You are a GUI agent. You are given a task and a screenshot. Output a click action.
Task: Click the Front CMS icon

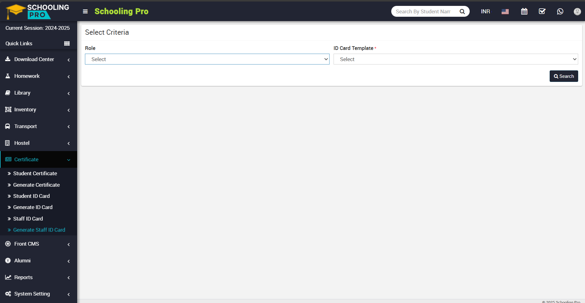(8, 243)
